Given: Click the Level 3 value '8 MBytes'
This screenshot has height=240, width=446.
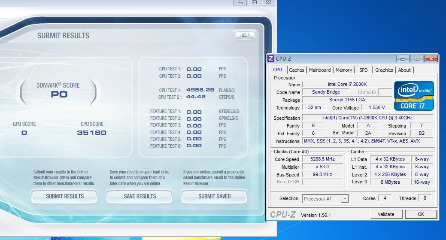Looking at the screenshot, I should click(x=390, y=182).
